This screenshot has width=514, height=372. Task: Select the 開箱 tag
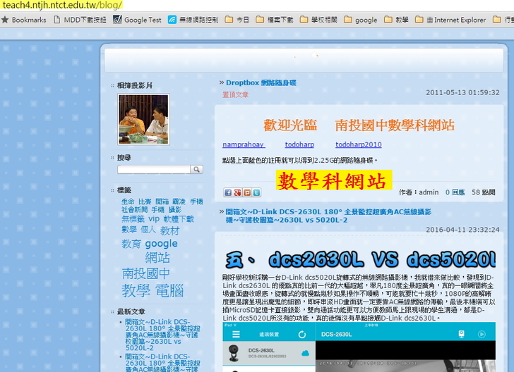(x=162, y=201)
